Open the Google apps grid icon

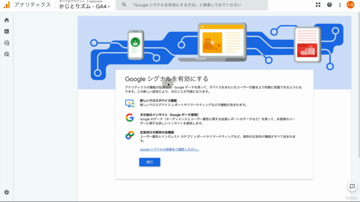point(318,5)
